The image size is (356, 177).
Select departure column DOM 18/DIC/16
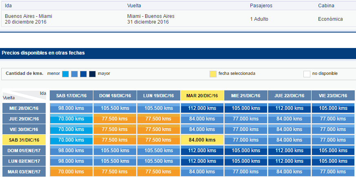pos(115,96)
